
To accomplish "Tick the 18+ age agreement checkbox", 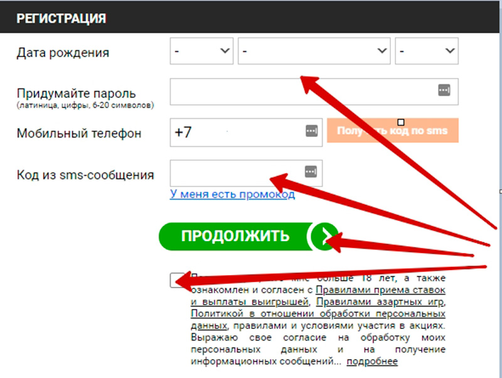I will (x=177, y=279).
